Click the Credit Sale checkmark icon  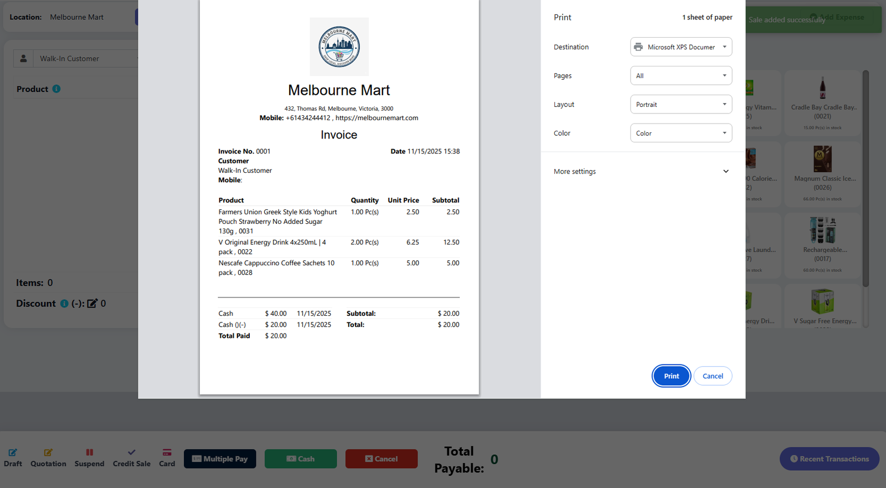point(131,453)
